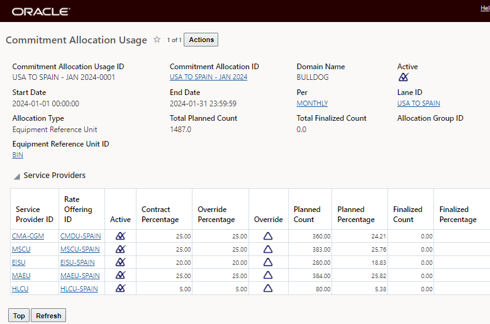This screenshot has height=324, width=490.
Task: Click the Refresh button
Action: click(x=48, y=316)
